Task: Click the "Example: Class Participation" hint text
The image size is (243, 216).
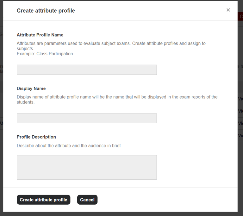Action: point(45,54)
